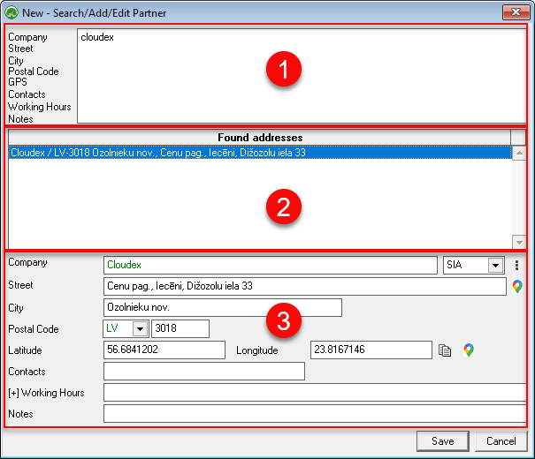535x459 pixels.
Task: Copy coordinates icon next to Longitude
Action: 445,350
